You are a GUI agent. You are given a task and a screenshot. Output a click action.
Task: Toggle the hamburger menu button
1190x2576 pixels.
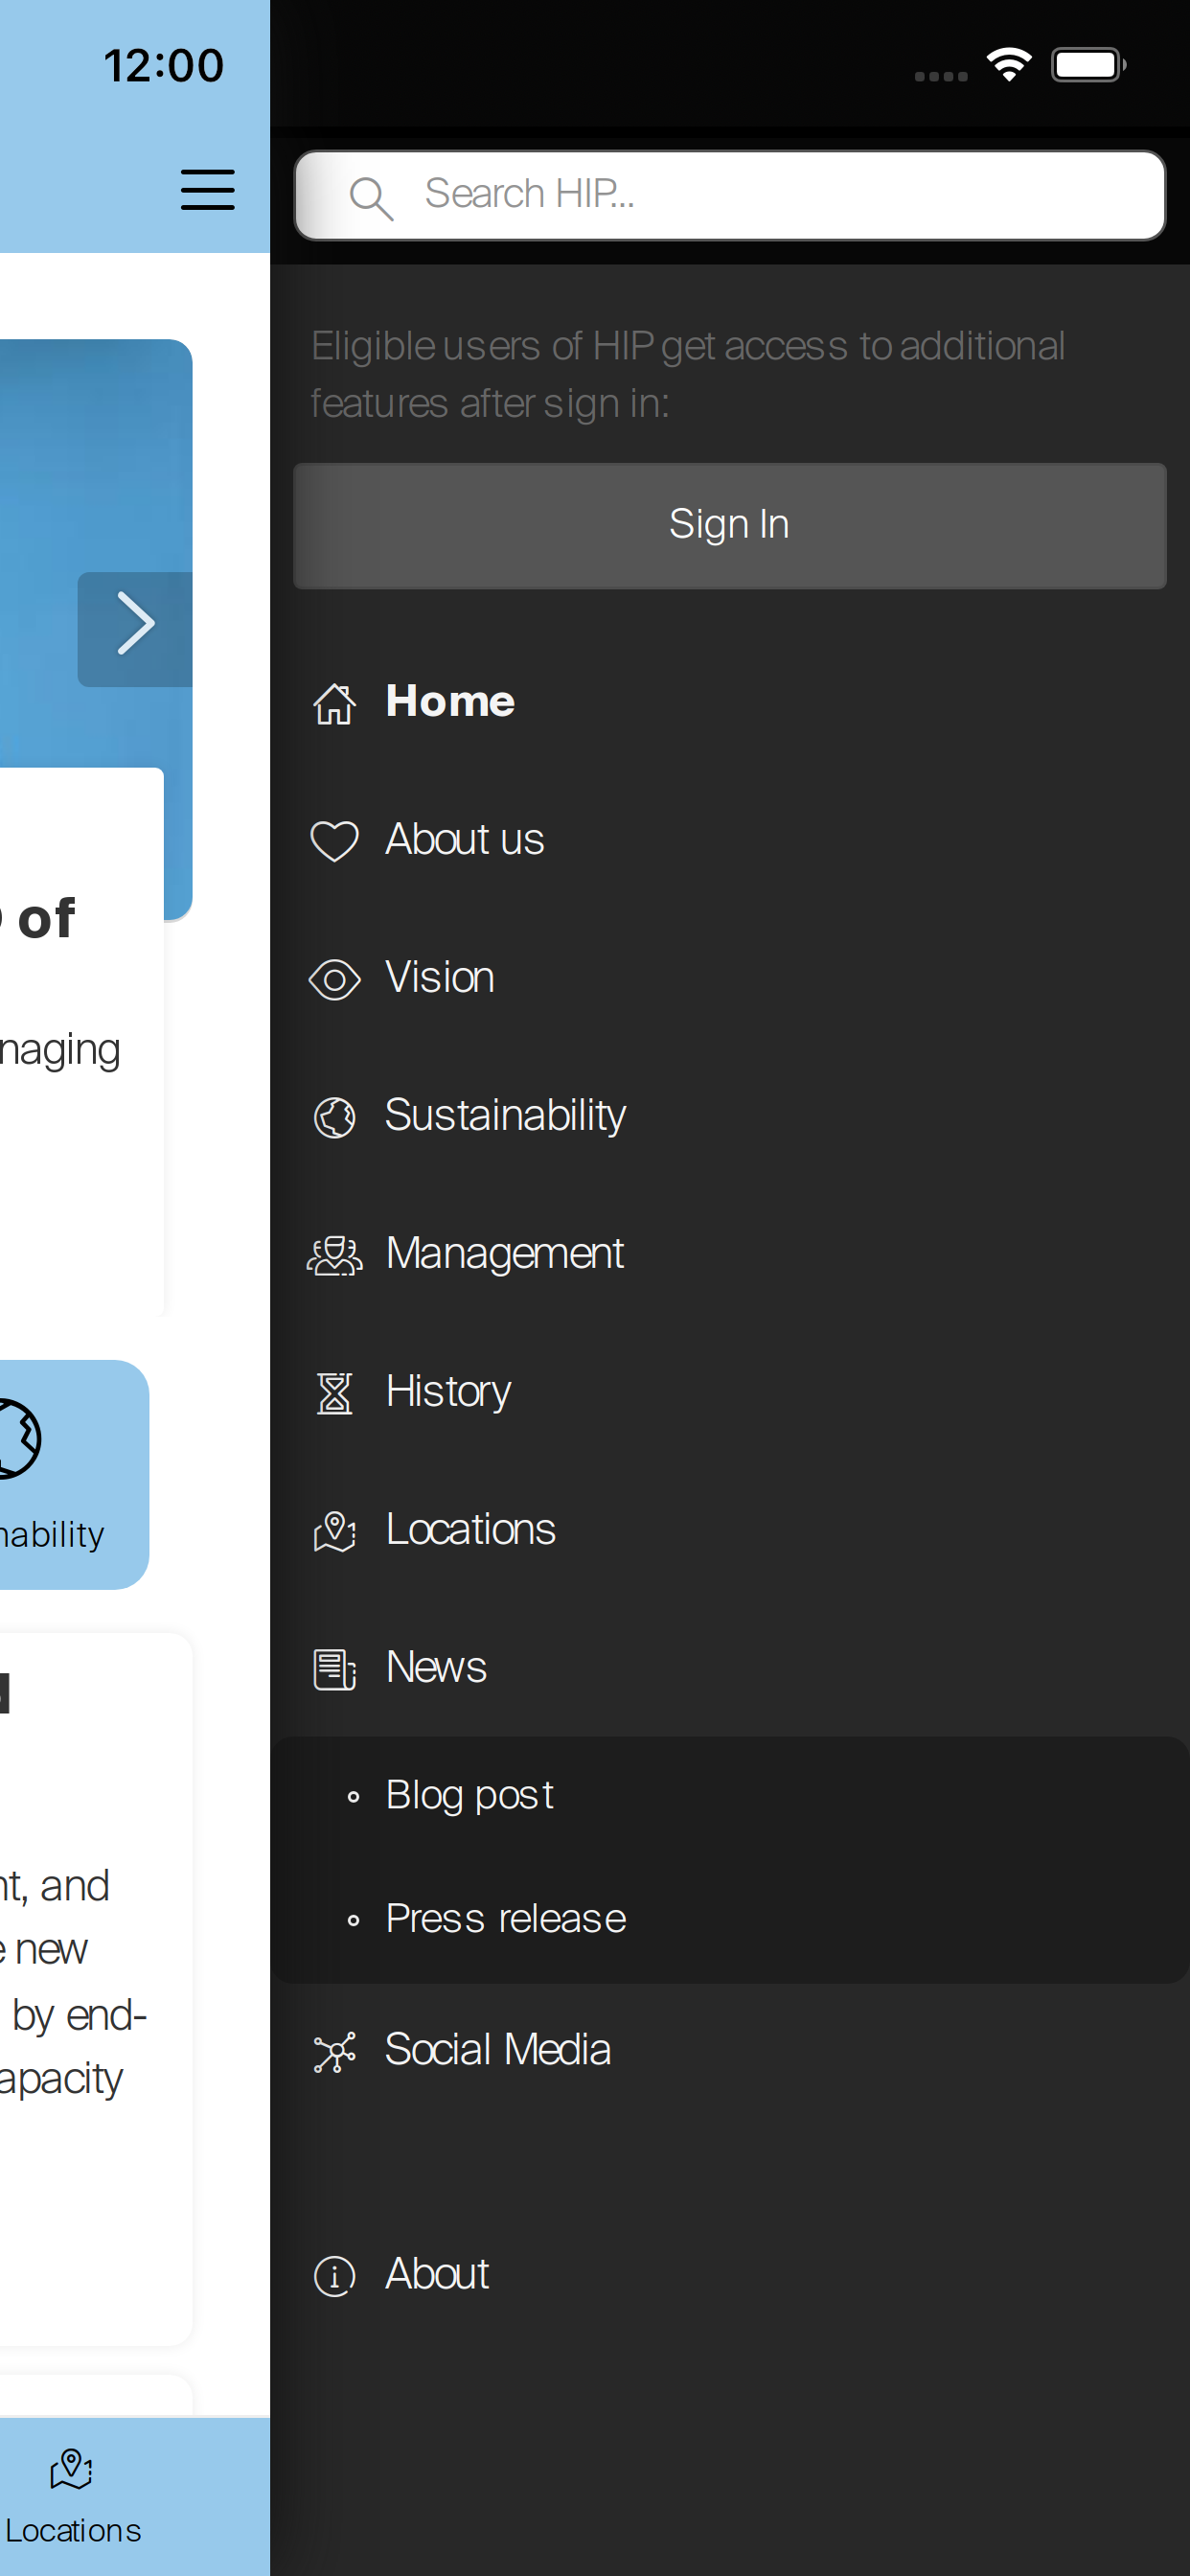coord(207,190)
